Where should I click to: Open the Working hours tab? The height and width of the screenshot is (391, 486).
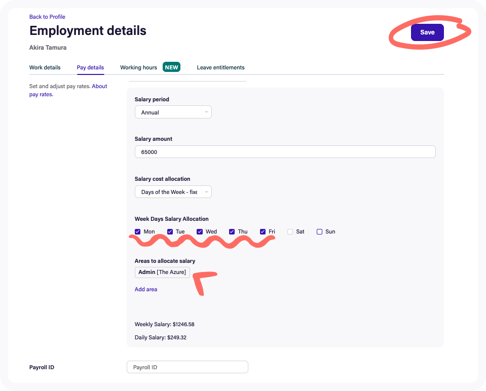click(x=138, y=67)
